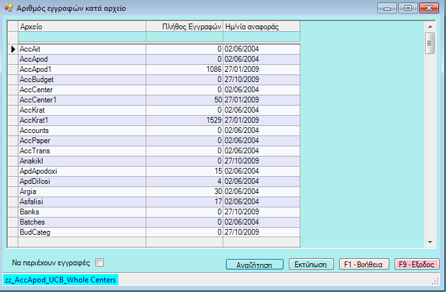Click record count 50 in AccCenter1 row
This screenshot has width=446, height=292.
(185, 100)
